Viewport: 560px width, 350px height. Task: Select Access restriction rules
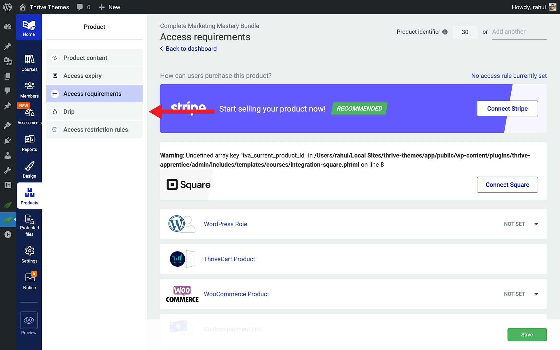coord(96,129)
